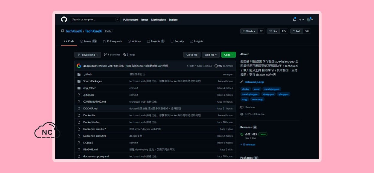Click the folder icon beside SourcePackages
This screenshot has height=173, width=374.
click(79, 81)
